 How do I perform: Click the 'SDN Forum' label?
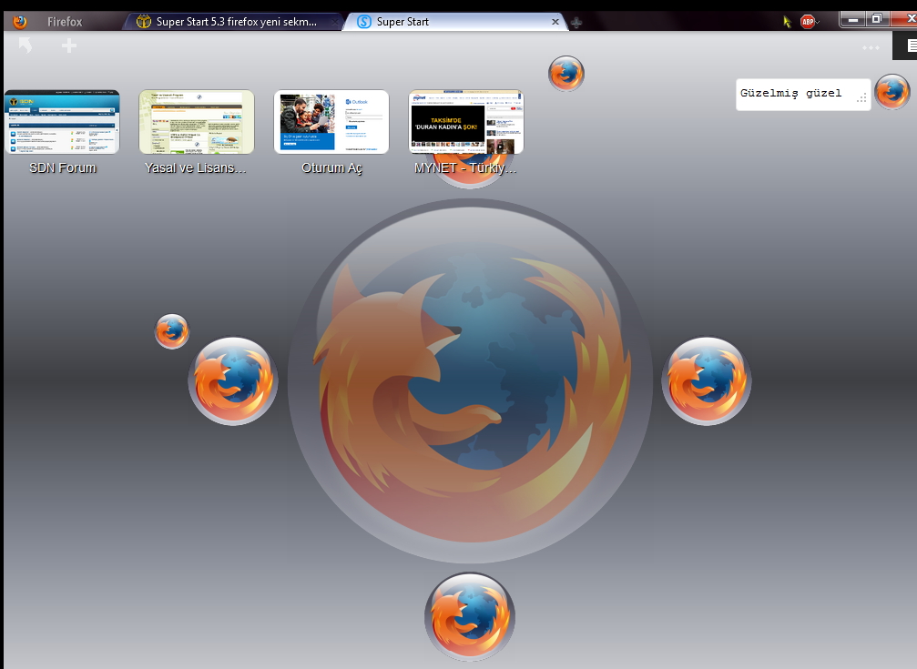coord(63,167)
